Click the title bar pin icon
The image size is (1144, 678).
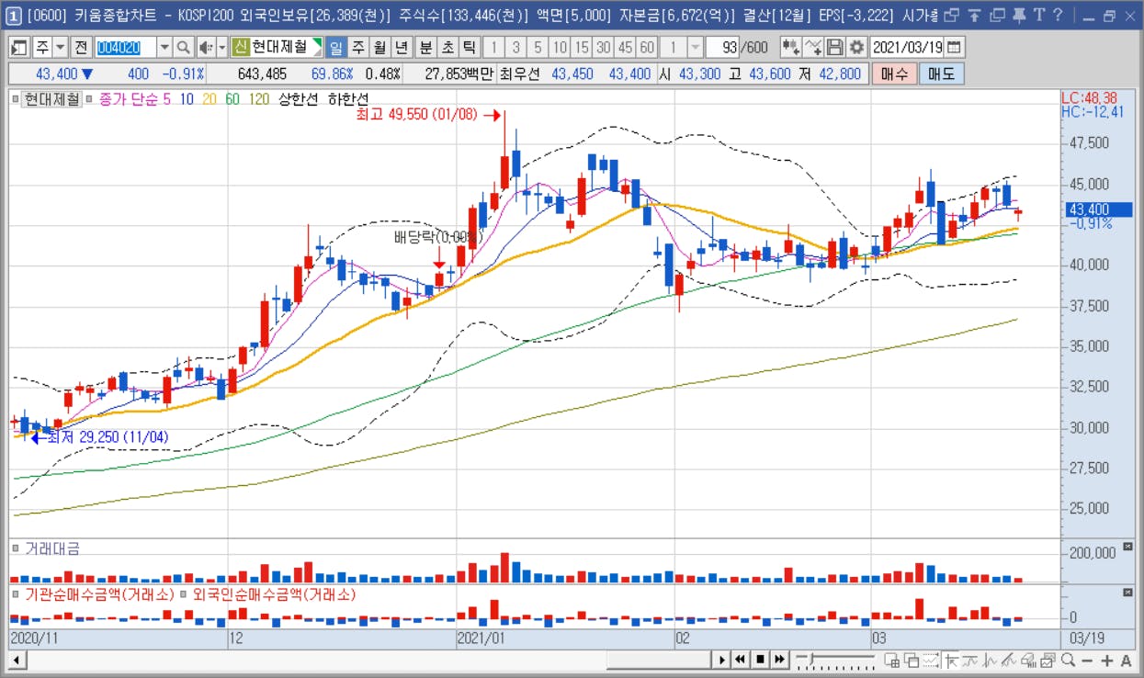click(1019, 15)
